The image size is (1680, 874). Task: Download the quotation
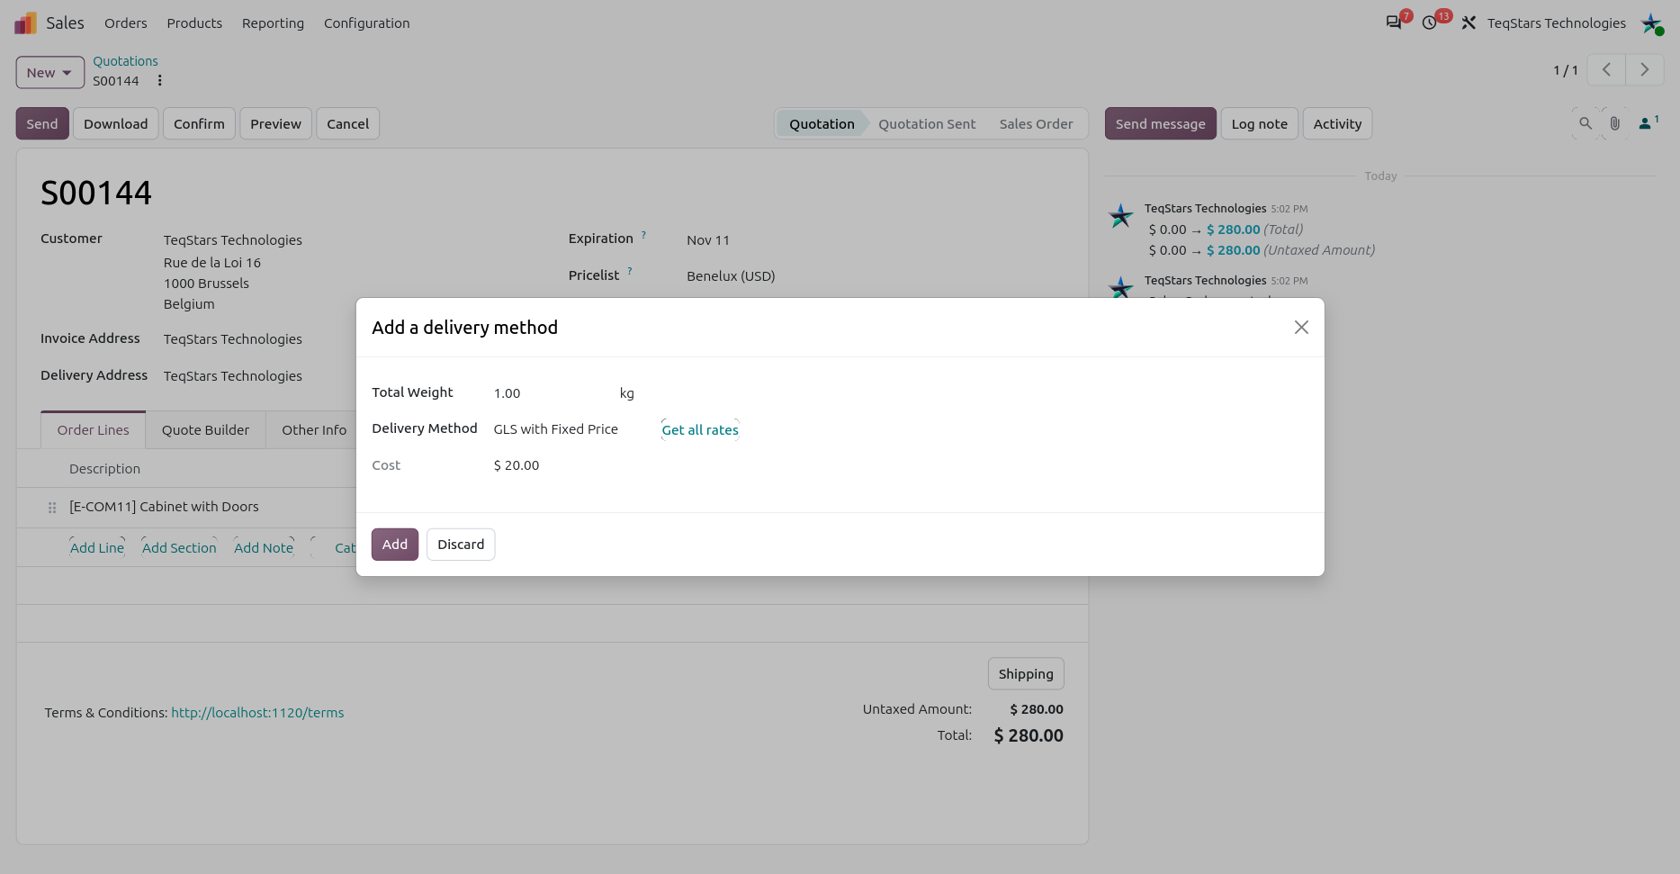point(116,124)
